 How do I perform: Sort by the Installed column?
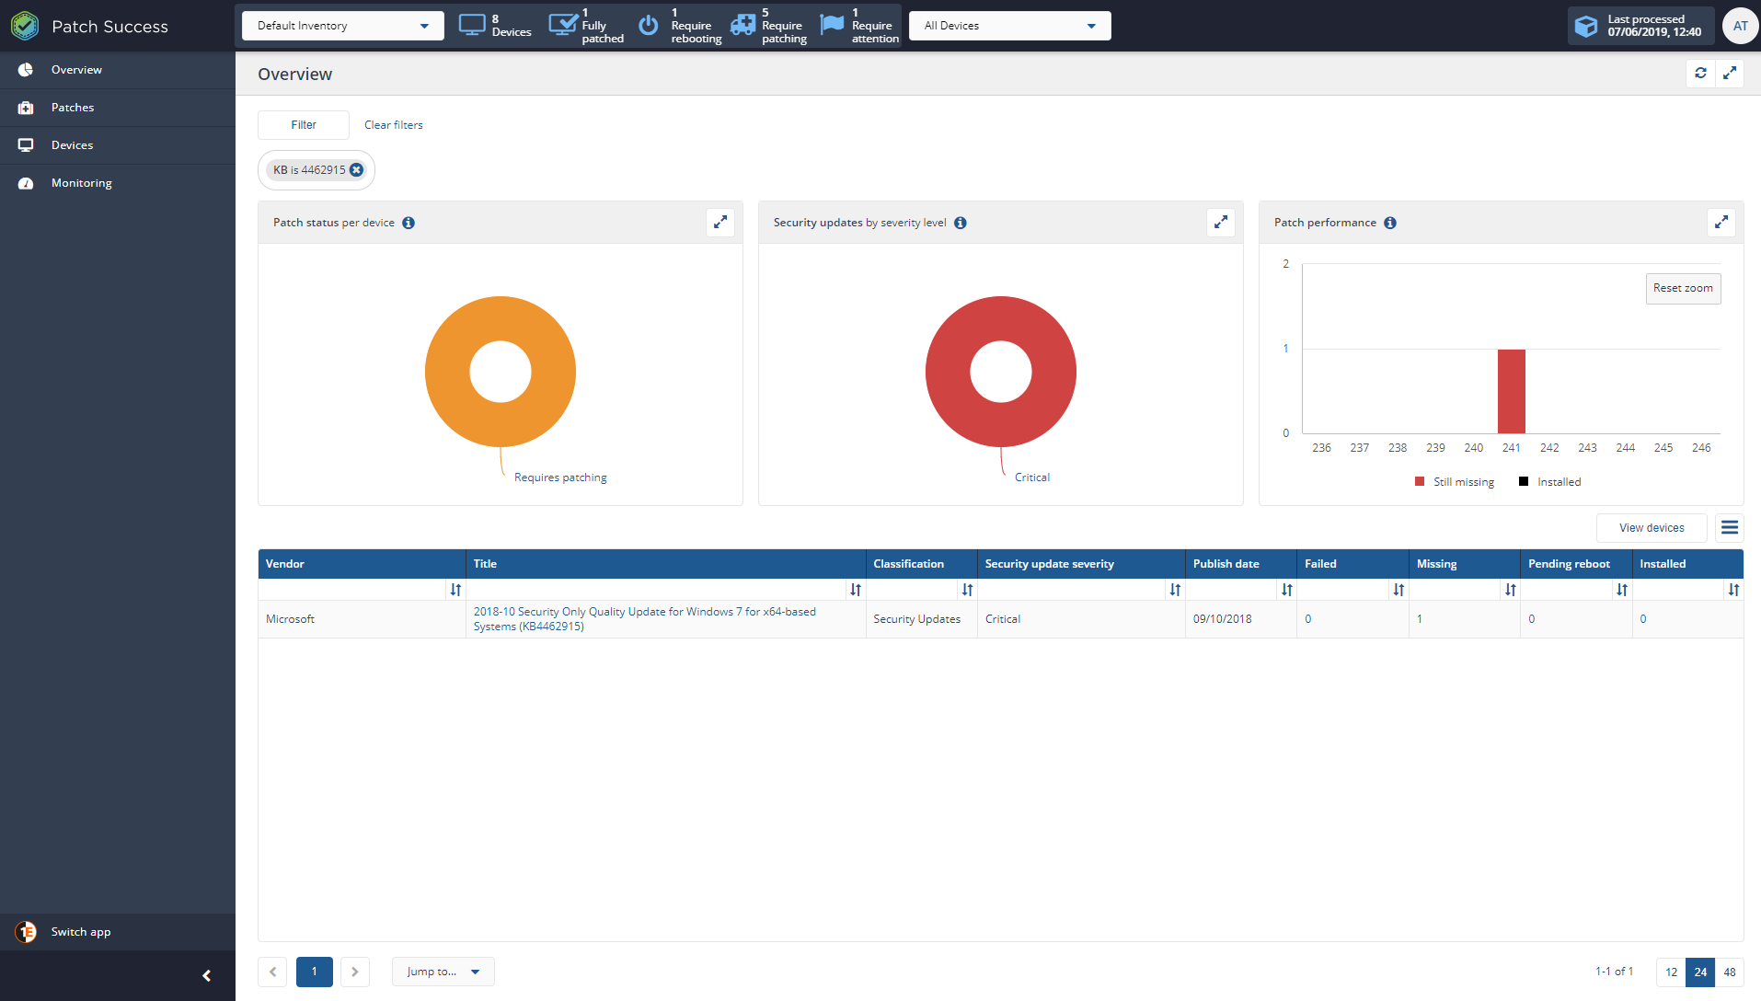click(x=1733, y=590)
